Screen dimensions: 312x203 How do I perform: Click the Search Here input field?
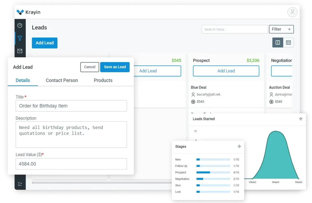(x=235, y=29)
